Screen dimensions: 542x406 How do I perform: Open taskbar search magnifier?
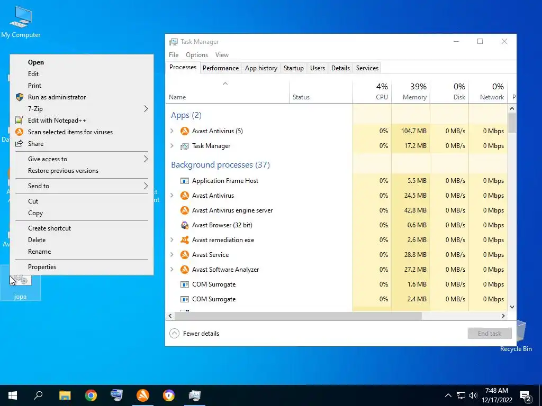(x=38, y=395)
